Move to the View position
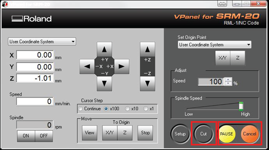This screenshot has width=269, height=150. tap(89, 133)
